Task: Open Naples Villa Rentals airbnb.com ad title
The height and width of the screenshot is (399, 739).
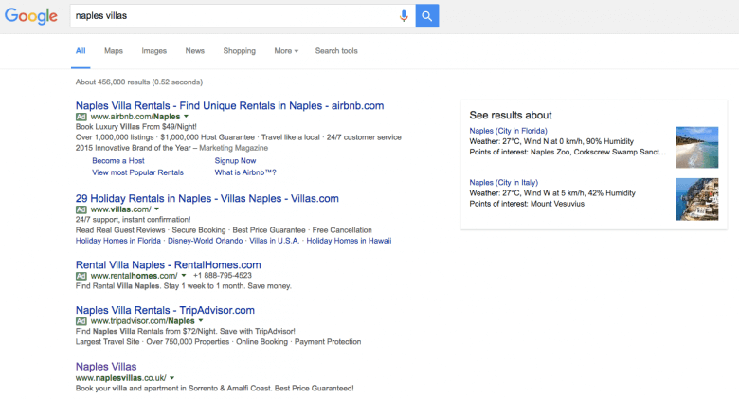Action: (229, 105)
